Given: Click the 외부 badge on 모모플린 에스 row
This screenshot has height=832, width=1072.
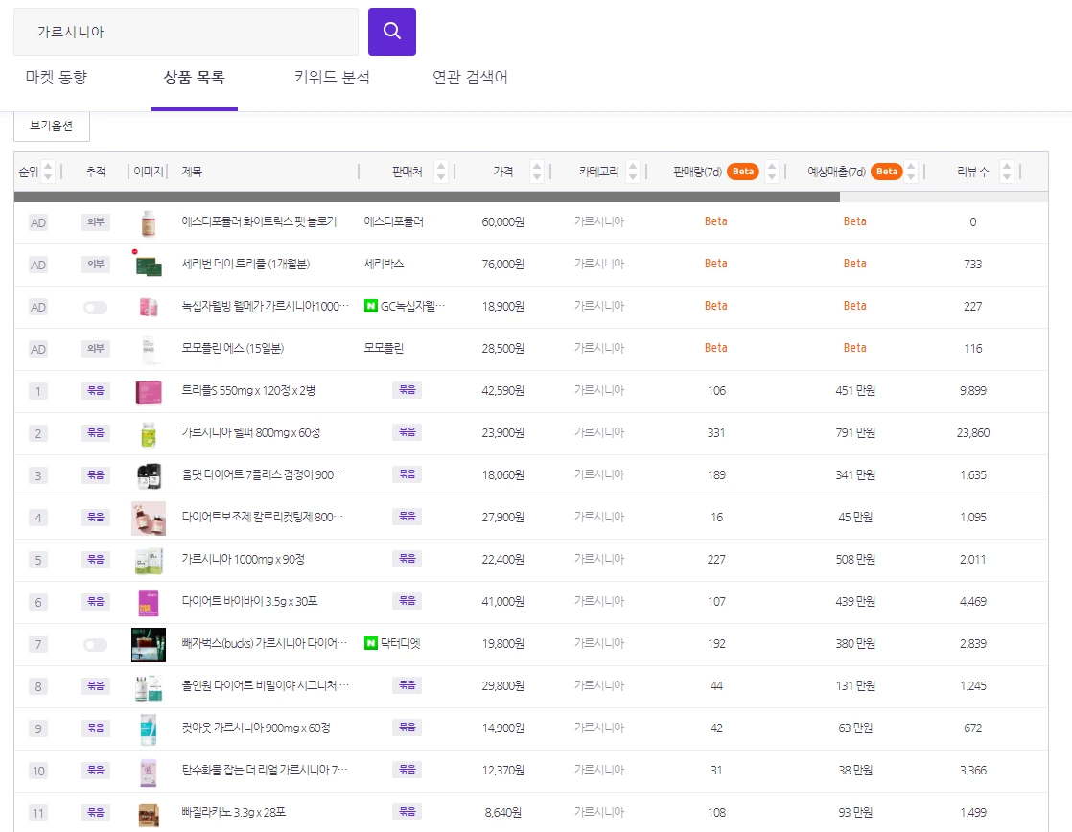Looking at the screenshot, I should pos(95,349).
